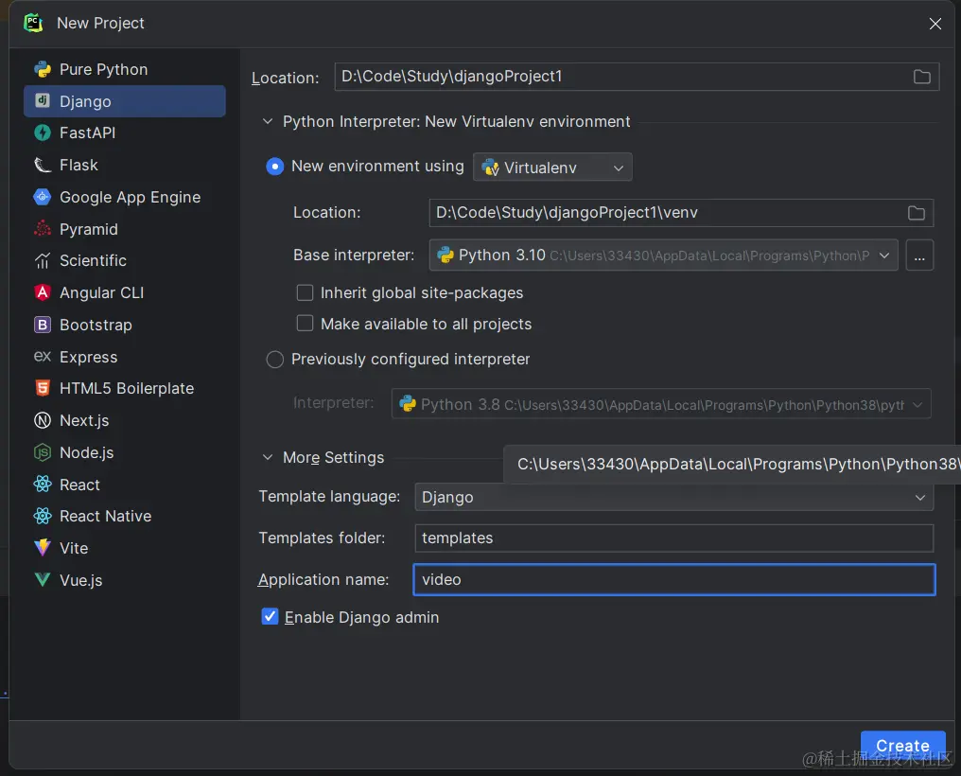Close the New Project dialog
Image resolution: width=961 pixels, height=776 pixels.
click(935, 24)
